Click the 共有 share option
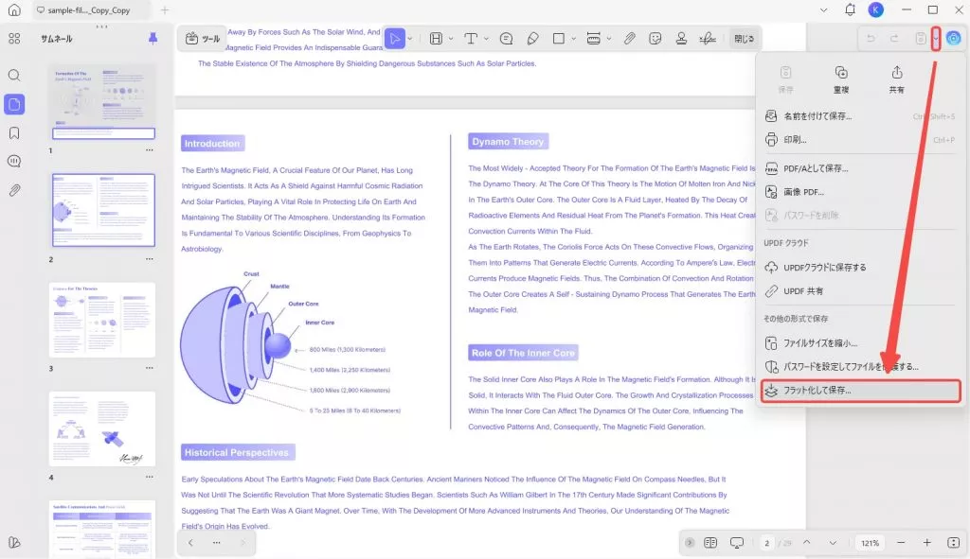 click(896, 79)
